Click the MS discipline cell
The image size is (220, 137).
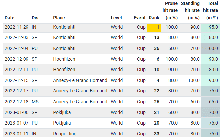click(35, 102)
